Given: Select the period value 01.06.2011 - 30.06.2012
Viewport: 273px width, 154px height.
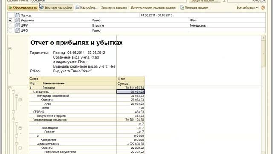Looking at the screenshot, I should coord(157,15).
